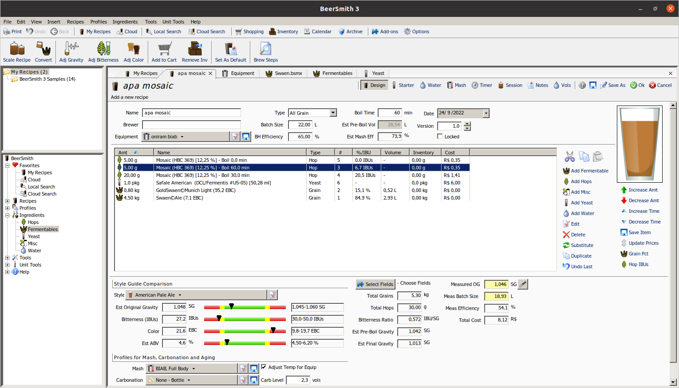
Task: Click the Version stepper up arrow
Action: point(467,124)
